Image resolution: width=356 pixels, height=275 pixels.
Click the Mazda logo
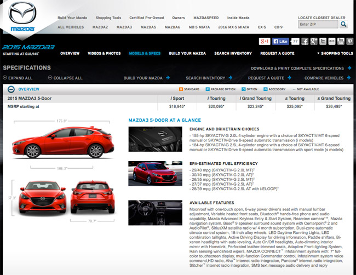(x=22, y=16)
